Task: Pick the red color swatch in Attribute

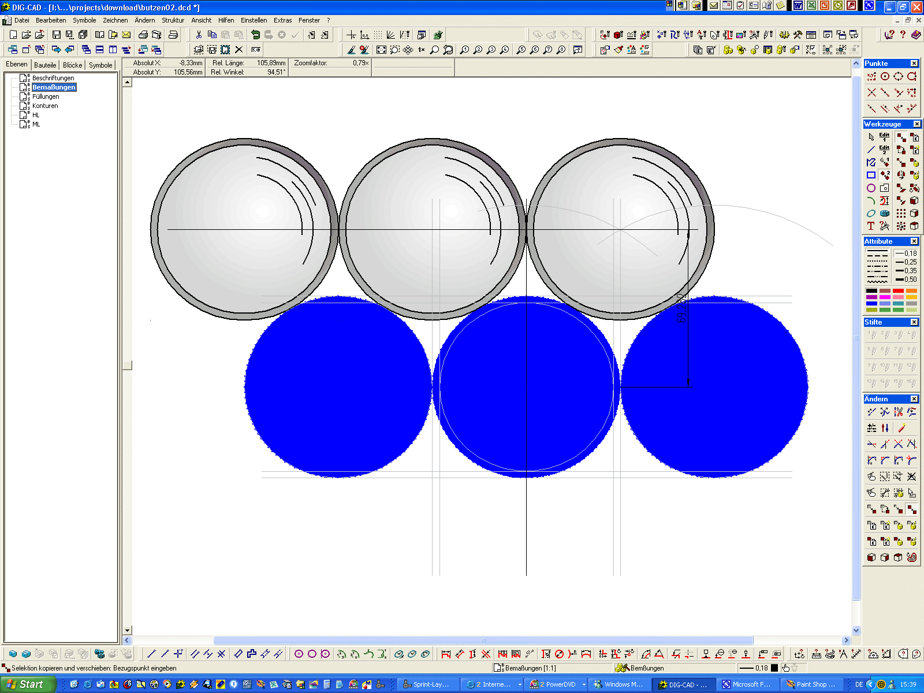Action: (x=898, y=290)
